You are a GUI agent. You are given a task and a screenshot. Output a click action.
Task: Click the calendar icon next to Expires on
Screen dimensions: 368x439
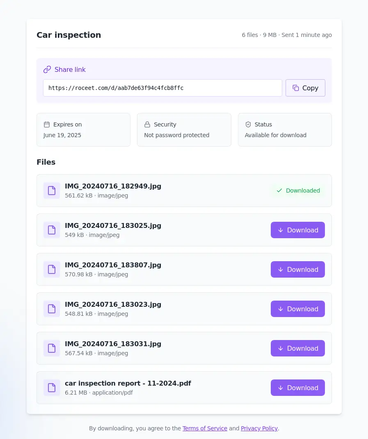[47, 124]
